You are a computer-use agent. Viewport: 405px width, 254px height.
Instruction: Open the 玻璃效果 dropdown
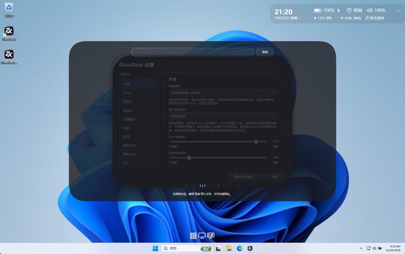coord(223,93)
